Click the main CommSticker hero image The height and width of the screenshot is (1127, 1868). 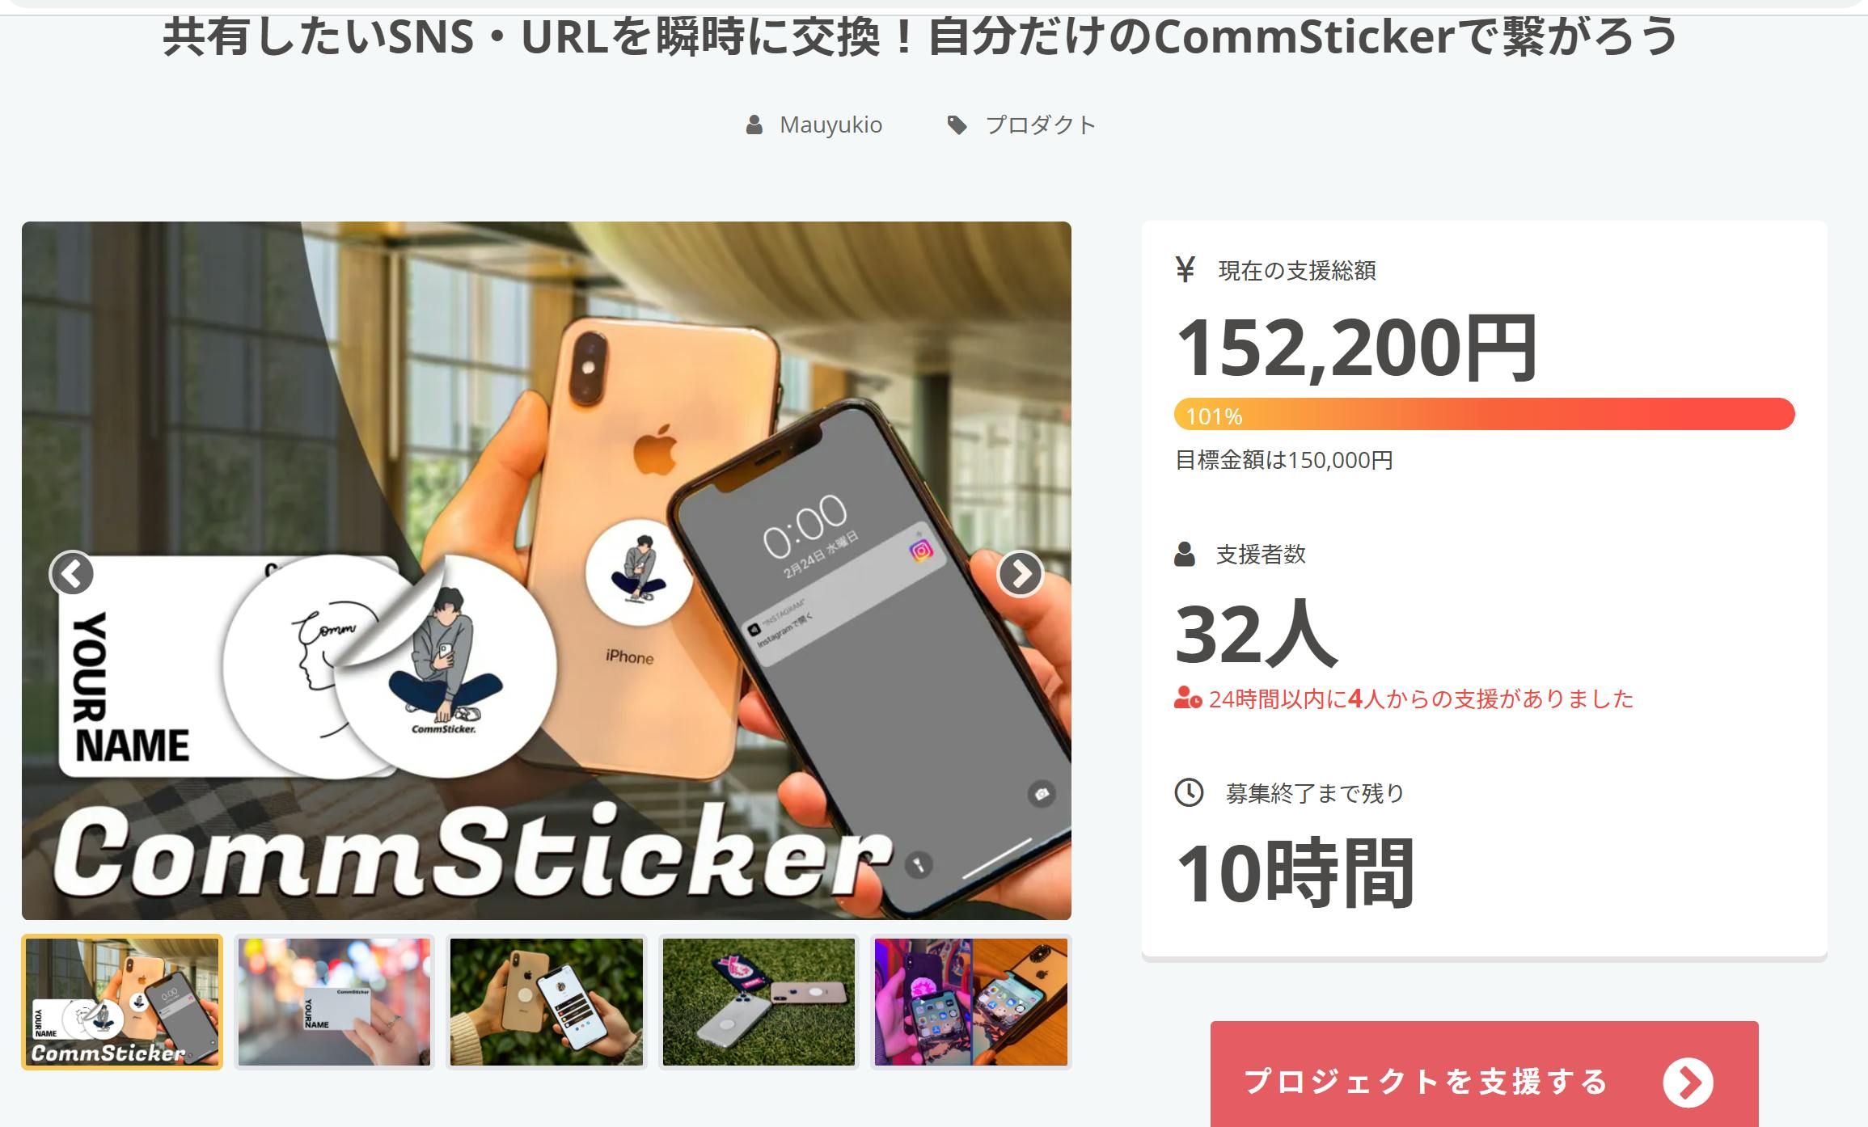[x=547, y=570]
